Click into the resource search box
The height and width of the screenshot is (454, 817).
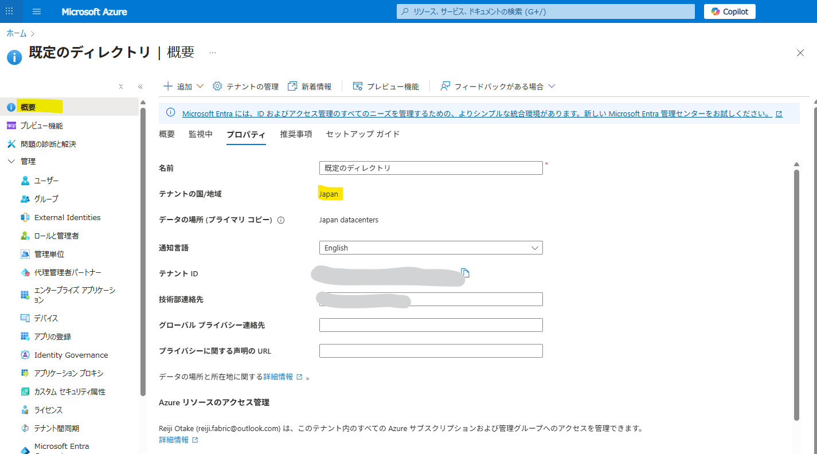point(547,11)
